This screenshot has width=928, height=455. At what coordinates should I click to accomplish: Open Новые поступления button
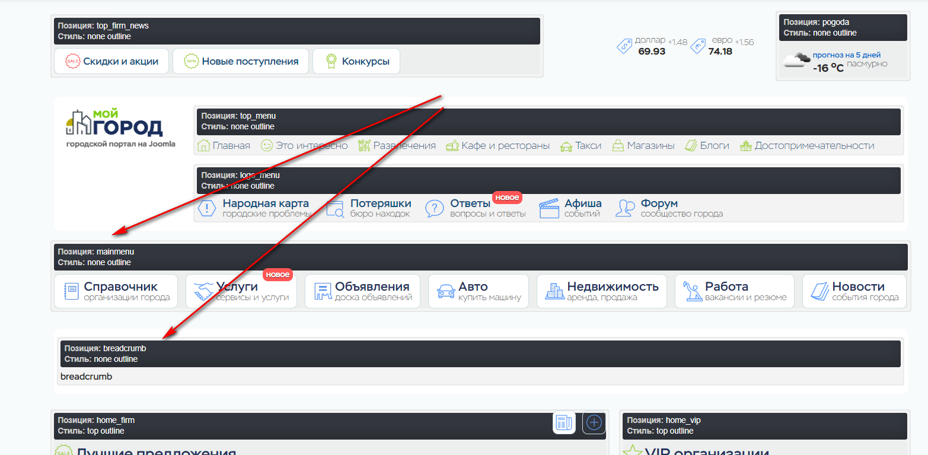pyautogui.click(x=241, y=62)
